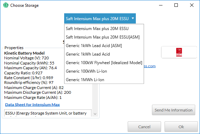Confirm with the Ok button
The image size is (200, 134).
(x=181, y=127)
